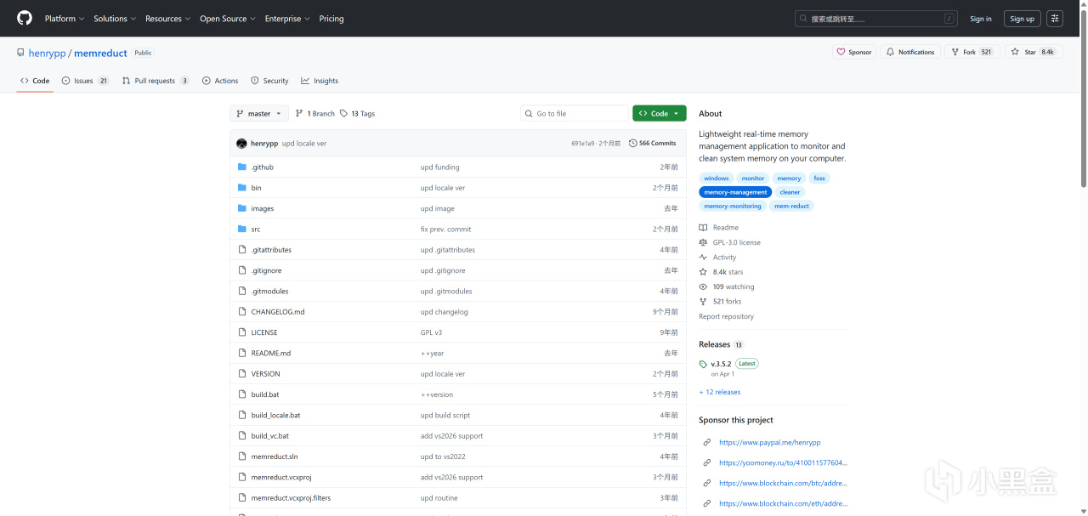Screen dimensions: 1088x516
Task: Open the Security tab
Action: click(x=269, y=81)
